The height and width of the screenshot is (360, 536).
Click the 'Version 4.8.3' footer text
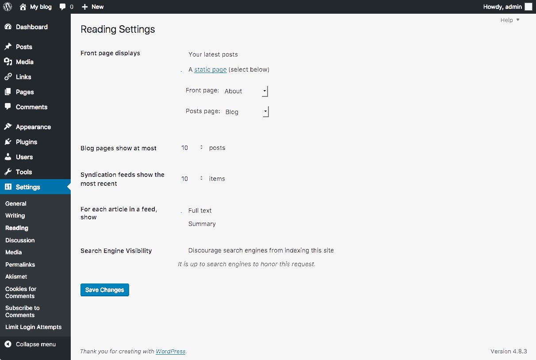tap(509, 352)
